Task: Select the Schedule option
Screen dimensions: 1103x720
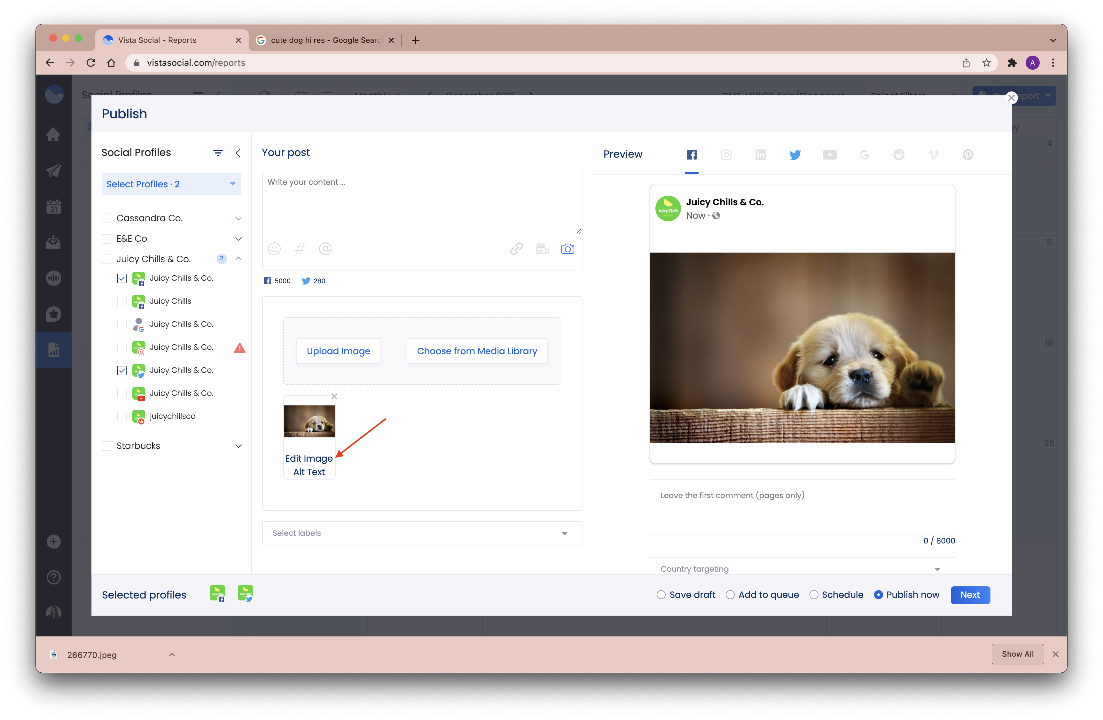Action: point(813,595)
